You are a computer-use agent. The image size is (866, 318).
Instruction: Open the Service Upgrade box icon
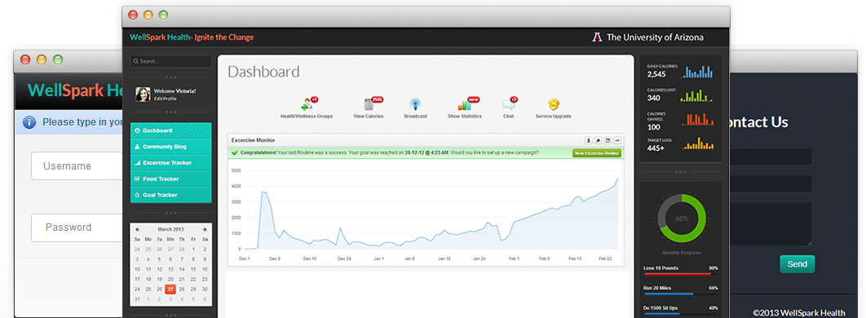[x=554, y=104]
